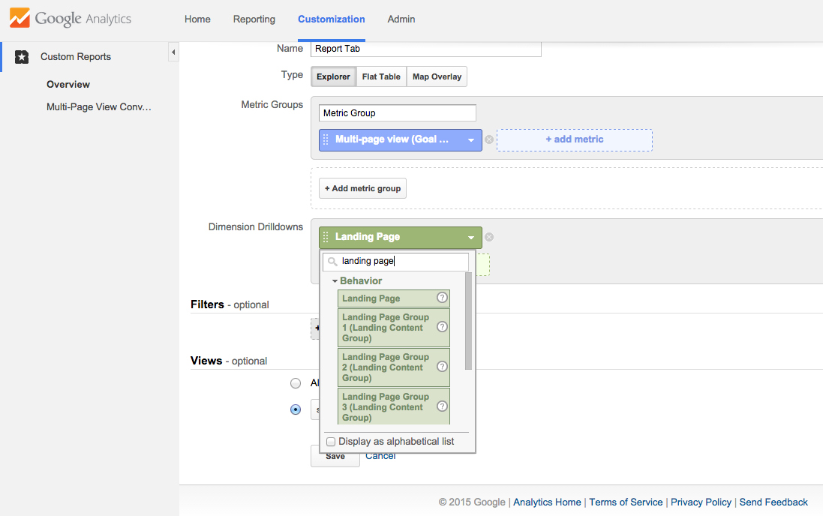Collapse the left sidebar with arrow icon
823x516 pixels.
tap(173, 52)
